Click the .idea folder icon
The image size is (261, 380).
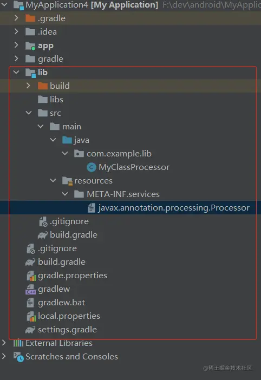[30, 32]
